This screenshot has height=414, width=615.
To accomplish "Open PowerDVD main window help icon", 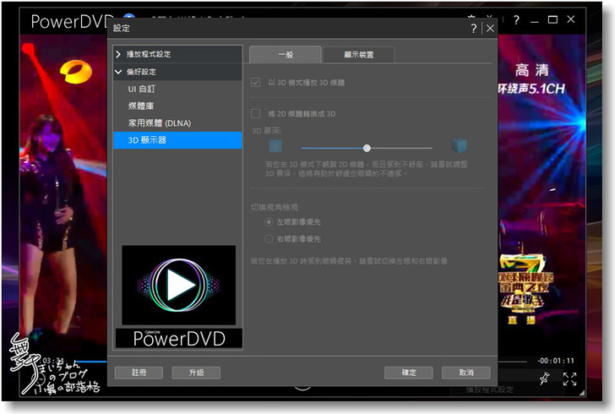I will [x=515, y=19].
